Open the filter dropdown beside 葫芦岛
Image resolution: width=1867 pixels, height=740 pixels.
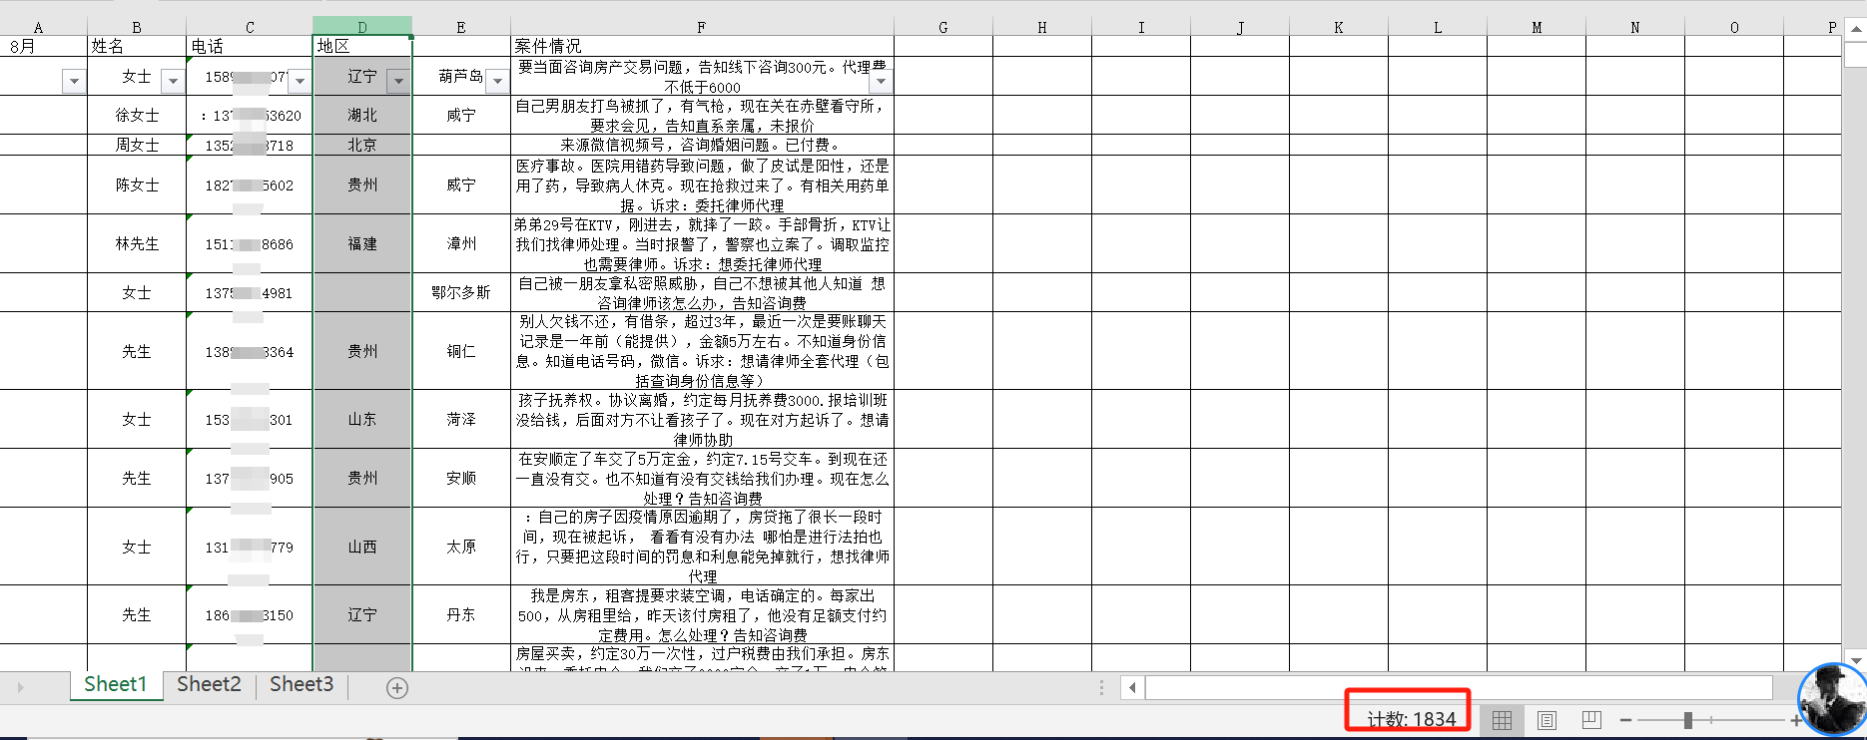(x=497, y=82)
